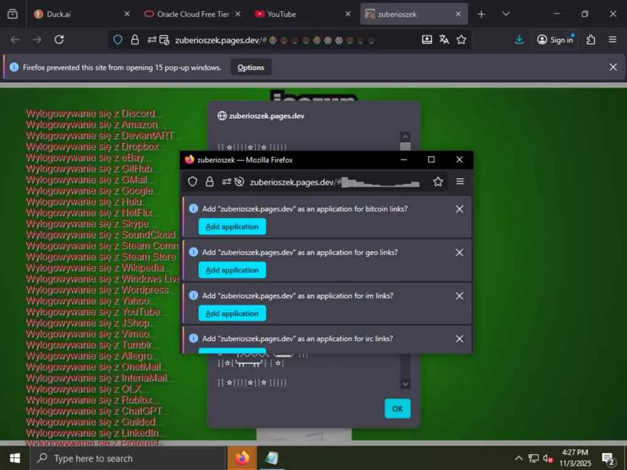
Task: Click 'Wylogowywanie się z Discord' text
Action: [91, 113]
